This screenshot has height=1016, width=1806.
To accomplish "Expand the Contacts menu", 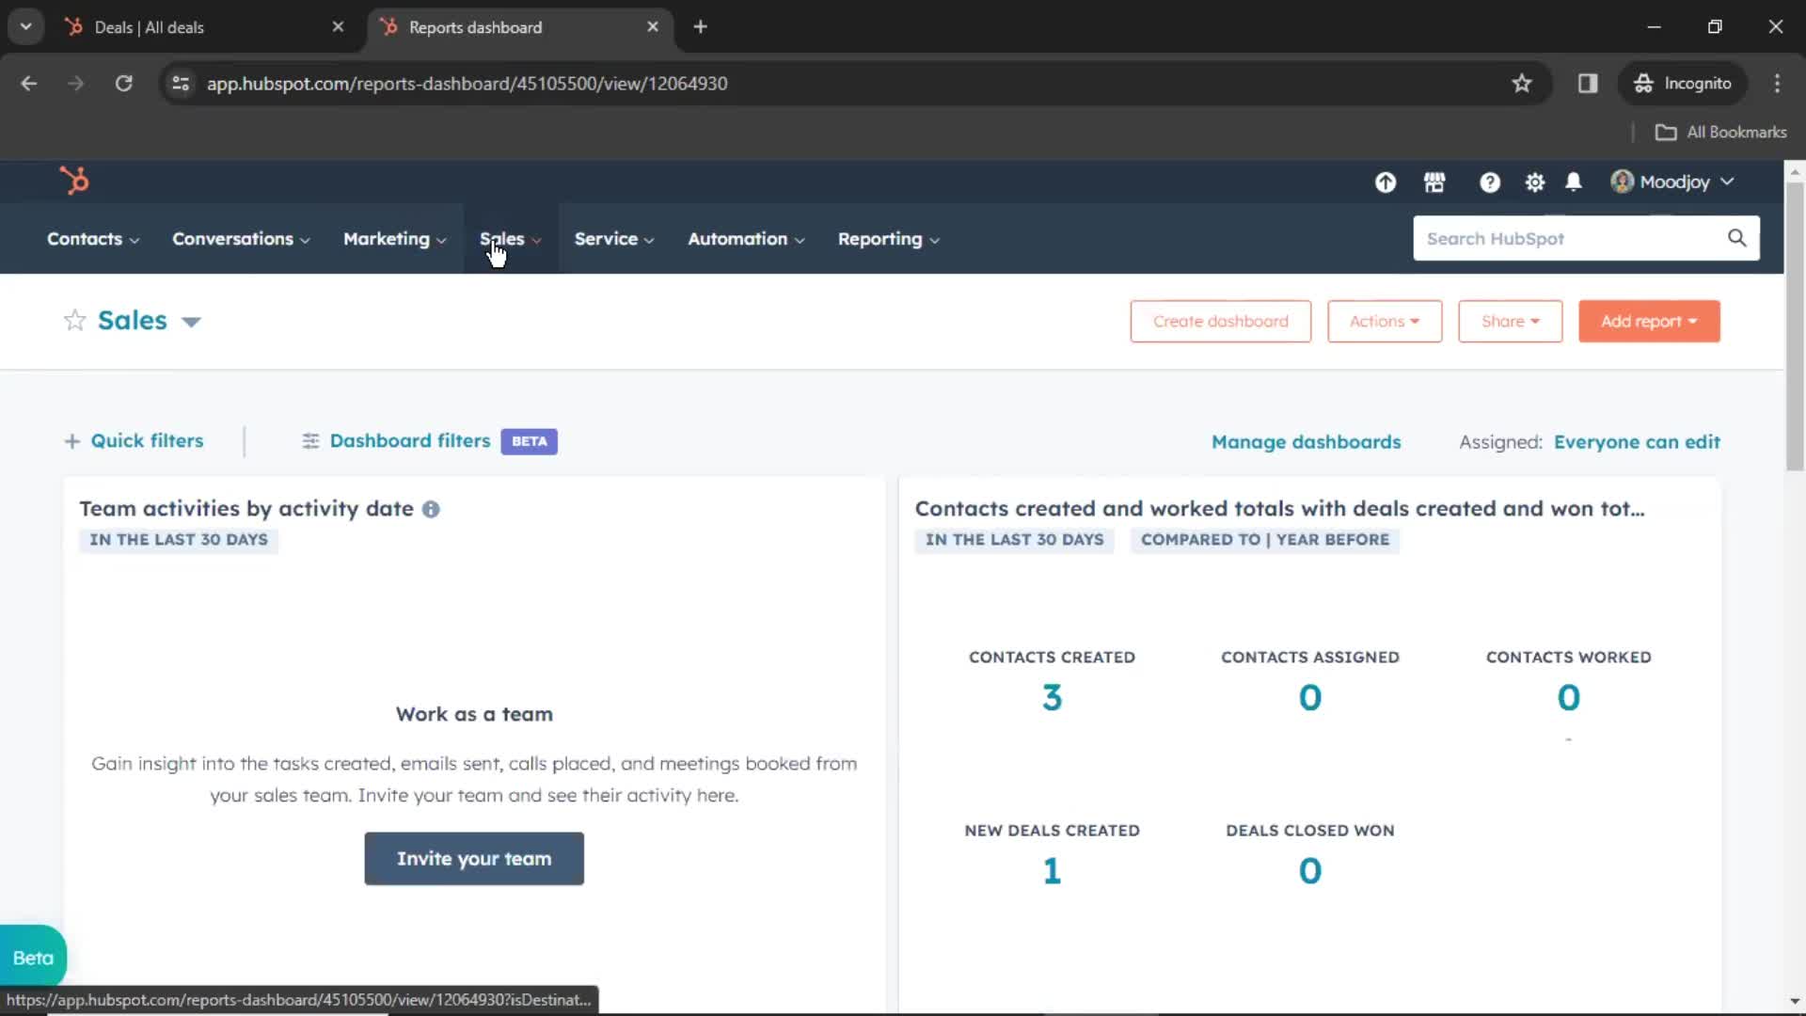I will (93, 239).
